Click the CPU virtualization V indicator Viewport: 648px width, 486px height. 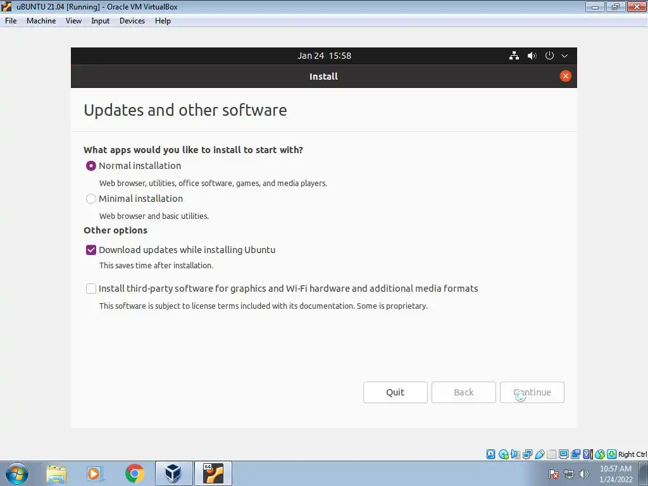point(588,454)
